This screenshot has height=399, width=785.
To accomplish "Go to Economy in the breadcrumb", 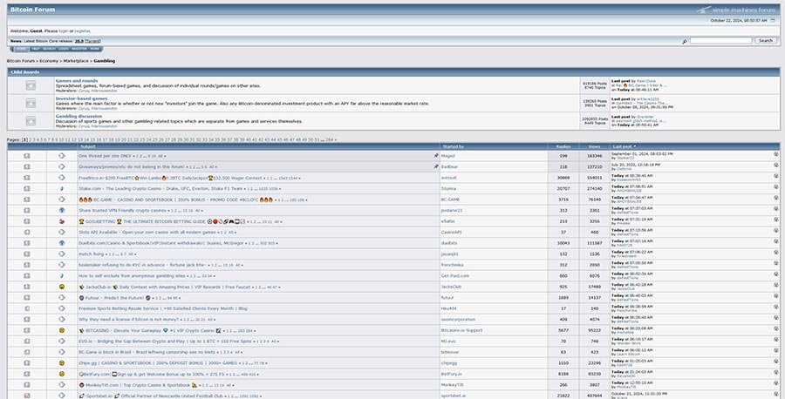I will pos(49,61).
